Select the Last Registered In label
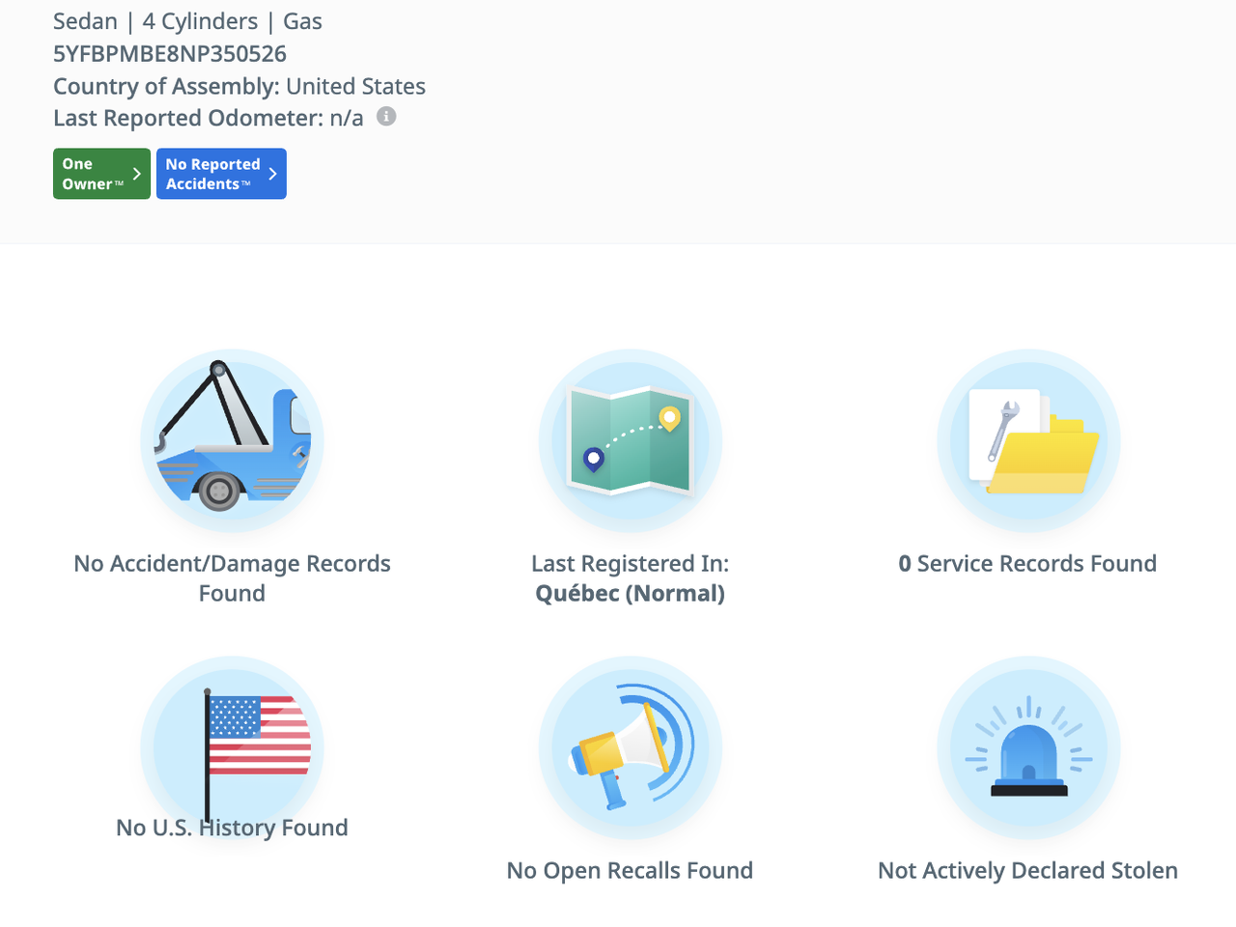 (x=630, y=563)
